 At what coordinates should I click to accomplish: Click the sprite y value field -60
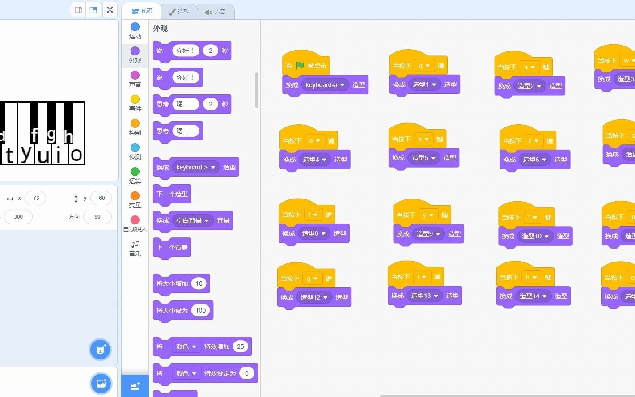(x=101, y=198)
